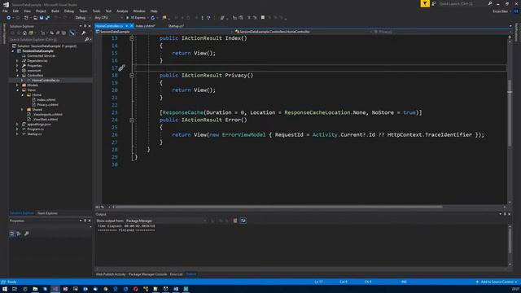Switch to the Web Publish Activity tab
Screen dimensions: 521x293
click(111, 274)
